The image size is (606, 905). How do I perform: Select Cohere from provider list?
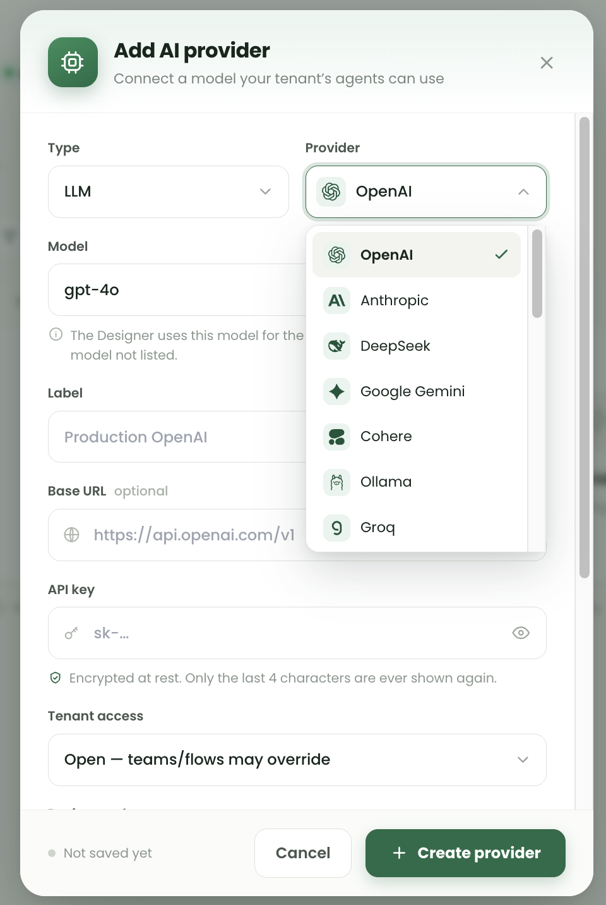pyautogui.click(x=417, y=436)
